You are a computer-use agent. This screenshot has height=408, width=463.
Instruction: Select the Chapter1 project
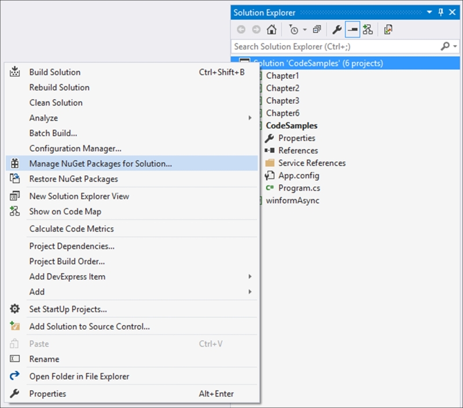pyautogui.click(x=282, y=76)
